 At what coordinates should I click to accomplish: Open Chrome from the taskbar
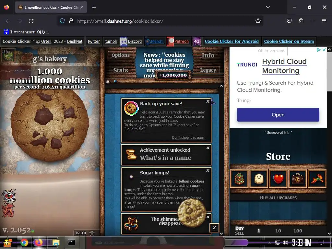click(x=24, y=243)
